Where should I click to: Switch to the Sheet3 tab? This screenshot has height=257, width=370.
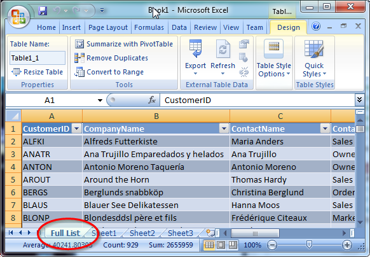pos(181,233)
